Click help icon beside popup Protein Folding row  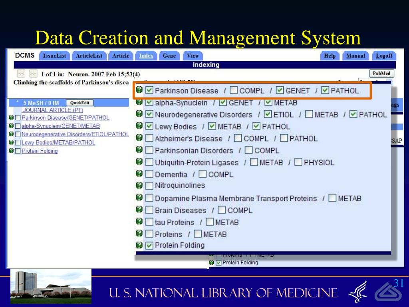[139, 245]
